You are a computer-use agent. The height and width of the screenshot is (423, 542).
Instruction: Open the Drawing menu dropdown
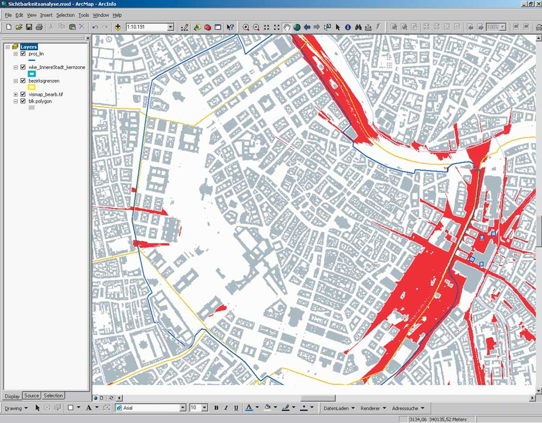tap(16, 408)
